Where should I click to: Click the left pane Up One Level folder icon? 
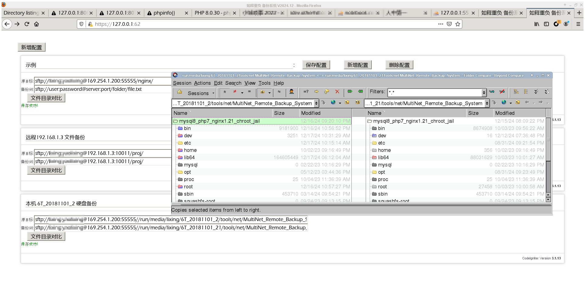(x=347, y=103)
